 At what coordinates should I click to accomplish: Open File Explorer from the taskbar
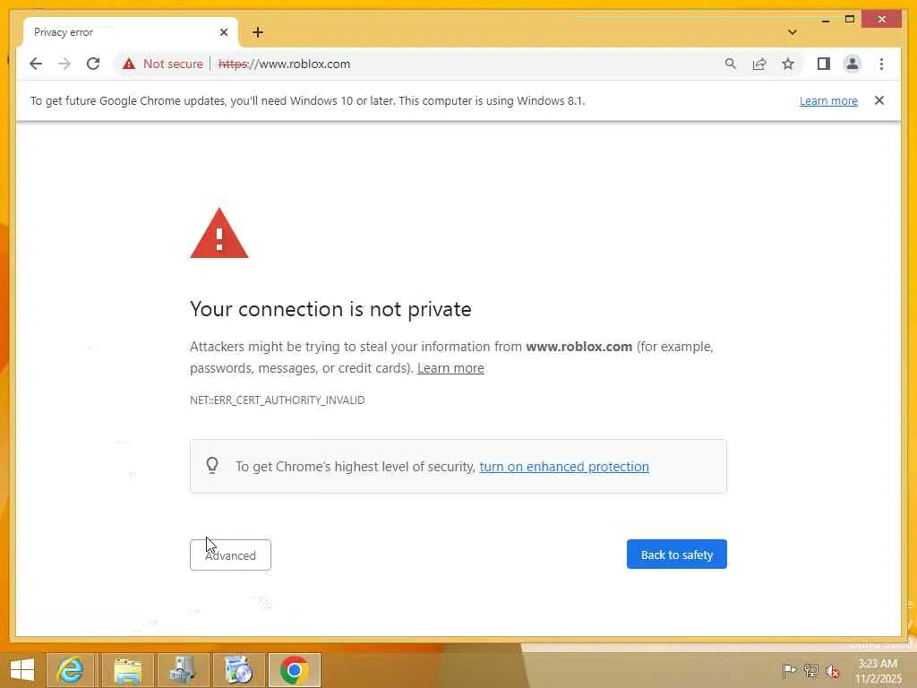(127, 670)
